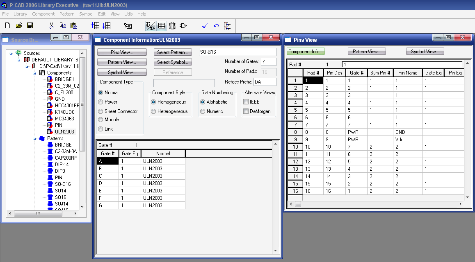Screen dimensions: 475x262
Task: Select Sheet Connector component type
Action: (x=100, y=111)
